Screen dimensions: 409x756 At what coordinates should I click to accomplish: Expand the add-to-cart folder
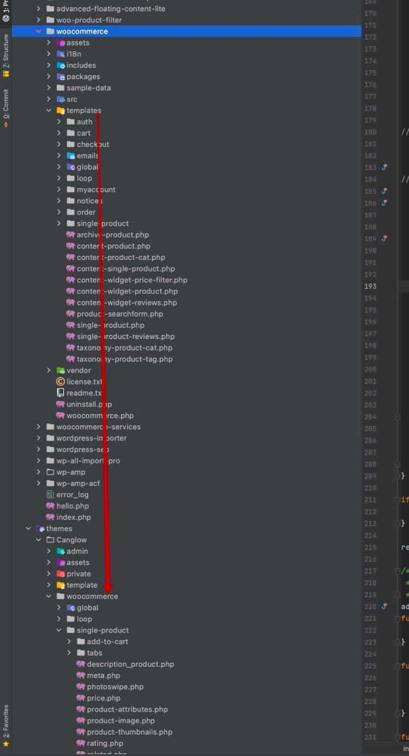69,641
